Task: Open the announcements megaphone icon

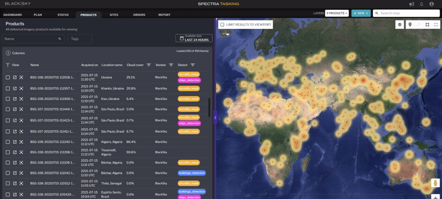Action: click(412, 4)
